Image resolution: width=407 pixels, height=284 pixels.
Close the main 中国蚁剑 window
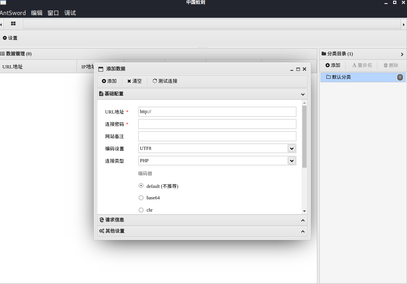[x=403, y=2]
